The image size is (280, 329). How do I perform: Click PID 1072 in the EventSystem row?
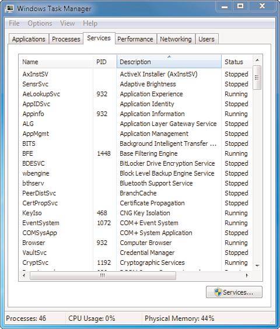click(104, 223)
